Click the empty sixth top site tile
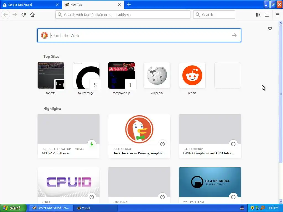This screenshot has width=283, height=212. pos(228,75)
